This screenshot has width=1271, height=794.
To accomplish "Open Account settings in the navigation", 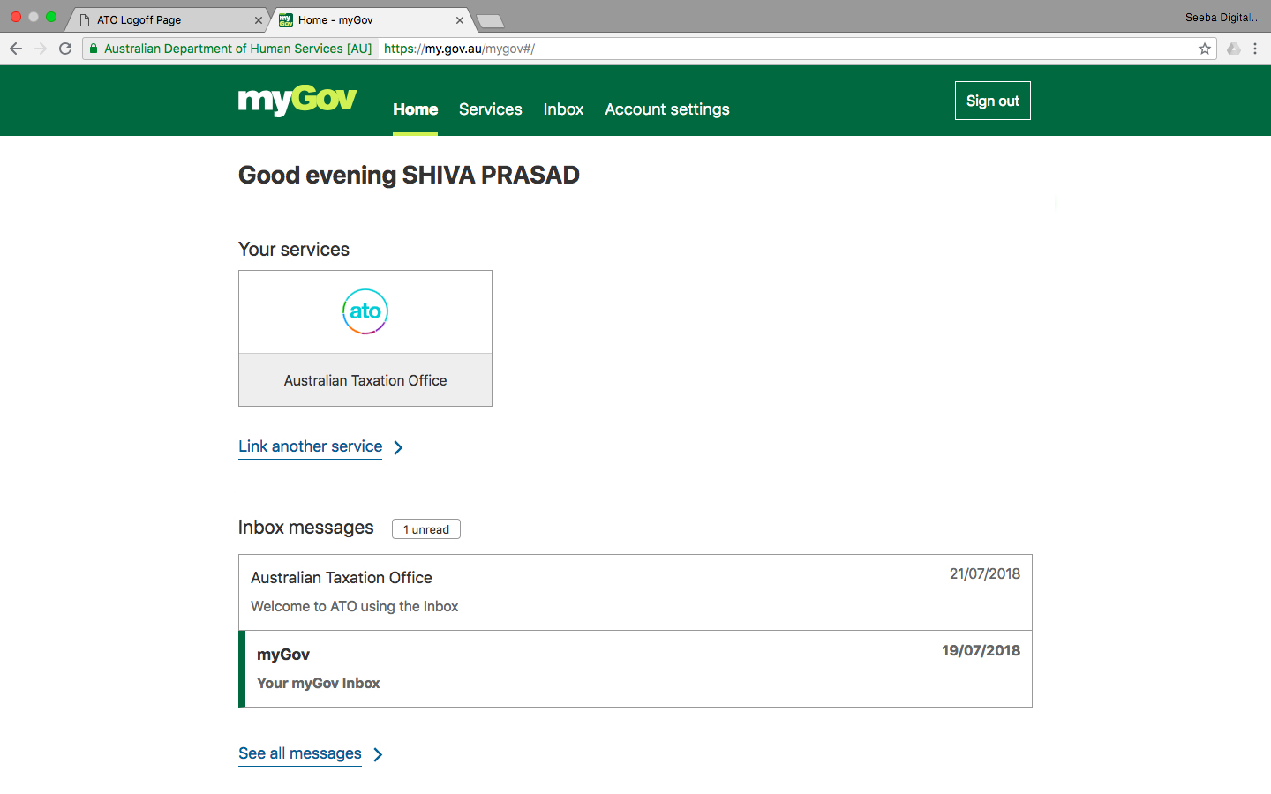I will 667,109.
